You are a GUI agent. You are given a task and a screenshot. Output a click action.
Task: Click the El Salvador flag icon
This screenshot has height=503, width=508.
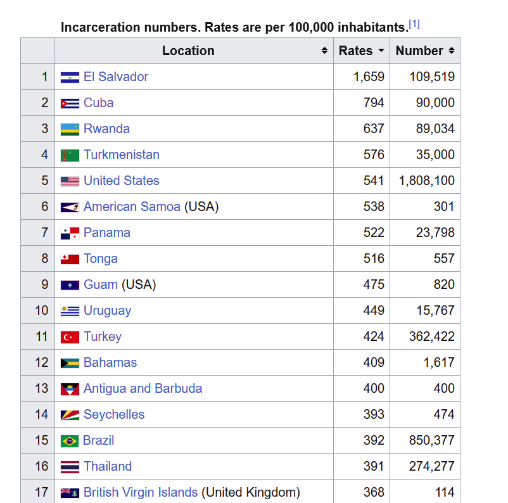[x=70, y=77]
